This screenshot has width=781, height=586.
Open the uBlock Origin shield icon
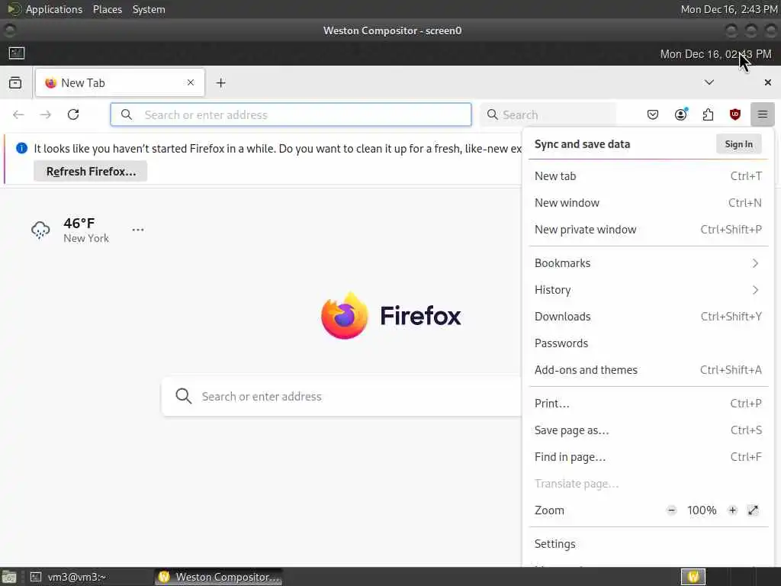click(734, 114)
